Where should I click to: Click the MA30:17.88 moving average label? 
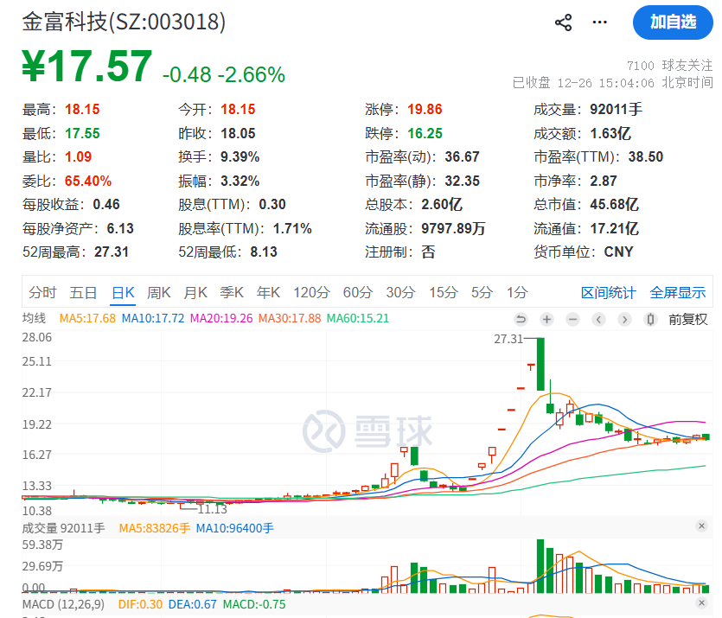point(290,318)
